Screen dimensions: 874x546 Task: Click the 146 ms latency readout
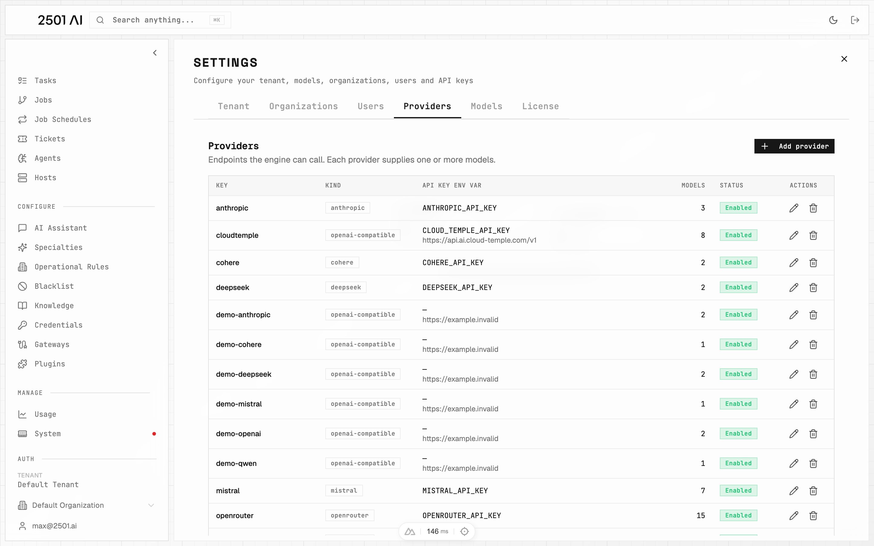[437, 531]
